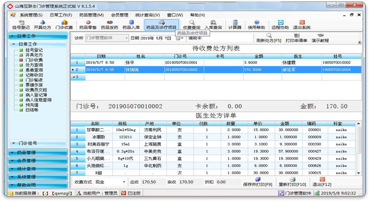Image resolution: width=369 pixels, height=201 pixels.
Task: Open the 门诊收费 toolbar icon
Action: (x=64, y=25)
